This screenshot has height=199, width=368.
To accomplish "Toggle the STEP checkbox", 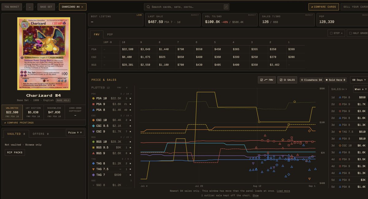I will point(331,33).
